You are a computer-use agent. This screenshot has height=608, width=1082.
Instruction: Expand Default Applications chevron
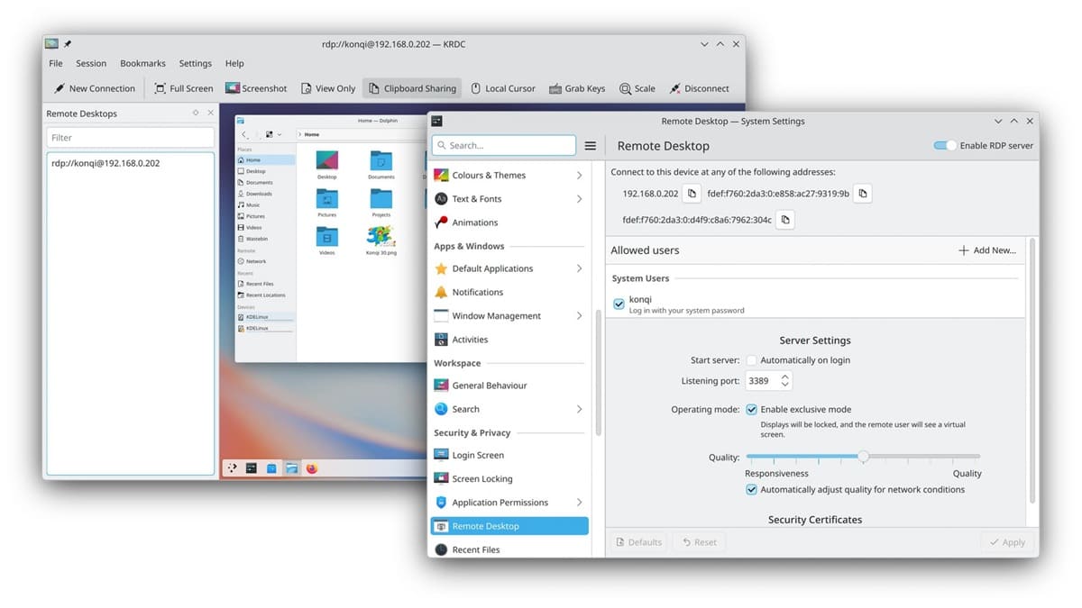579,268
